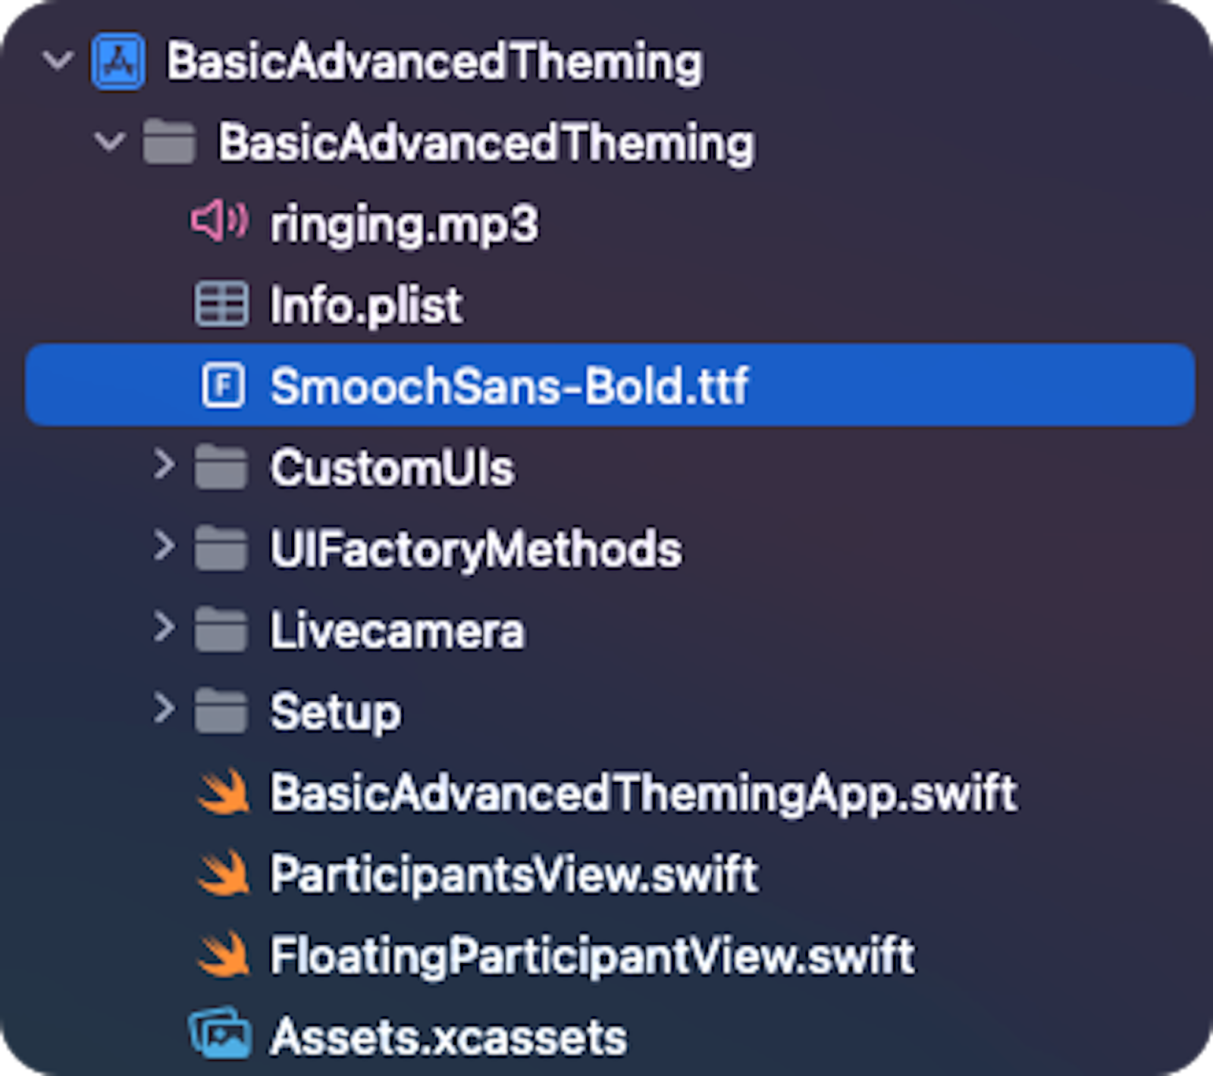The height and width of the screenshot is (1076, 1213).
Task: Click the Assets.xcassets catalog icon
Action: coord(221,1037)
